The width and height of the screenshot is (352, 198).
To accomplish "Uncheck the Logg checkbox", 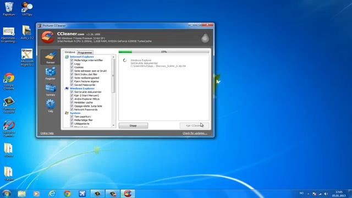I will point(72,64).
